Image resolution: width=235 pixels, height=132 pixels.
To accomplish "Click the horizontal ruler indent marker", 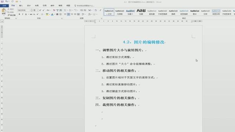I will click(x=95, y=21).
